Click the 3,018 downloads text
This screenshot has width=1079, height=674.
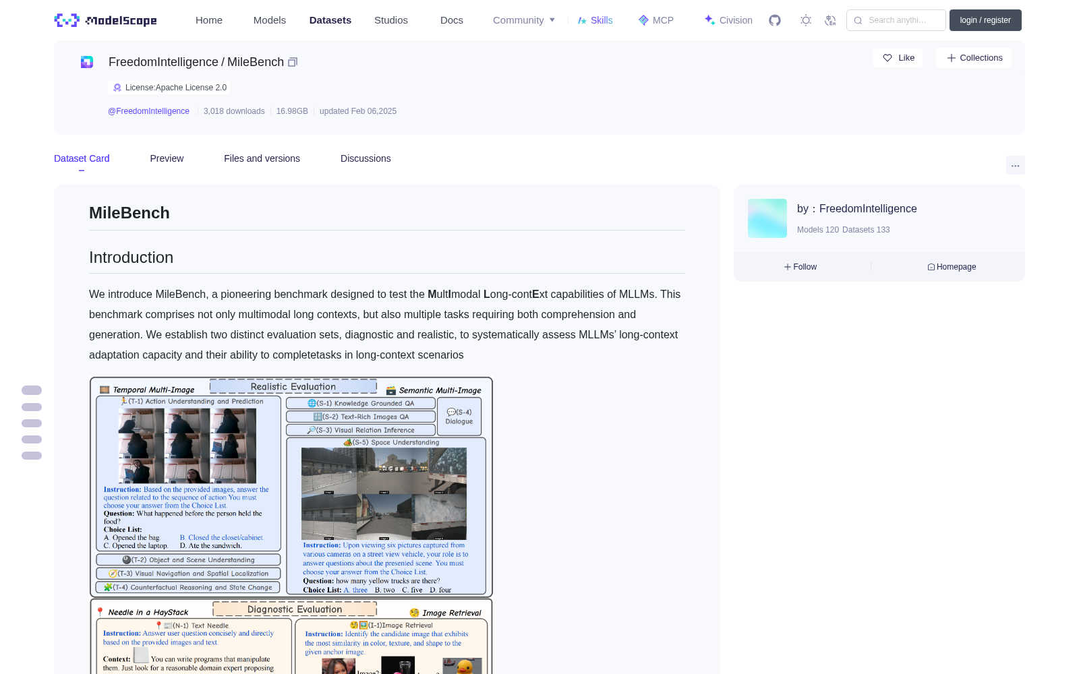click(234, 111)
